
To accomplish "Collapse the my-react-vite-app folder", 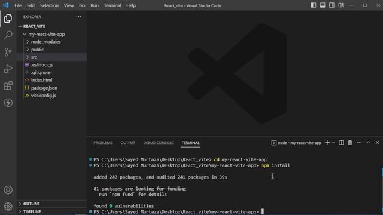I will (x=52, y=34).
